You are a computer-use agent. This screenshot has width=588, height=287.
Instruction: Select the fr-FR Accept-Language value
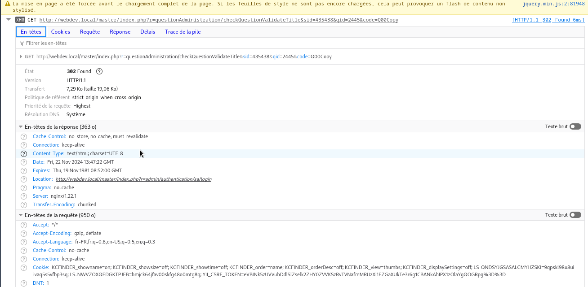pyautogui.click(x=115, y=242)
